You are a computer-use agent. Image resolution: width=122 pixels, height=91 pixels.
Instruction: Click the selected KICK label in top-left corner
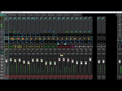(2, 18)
